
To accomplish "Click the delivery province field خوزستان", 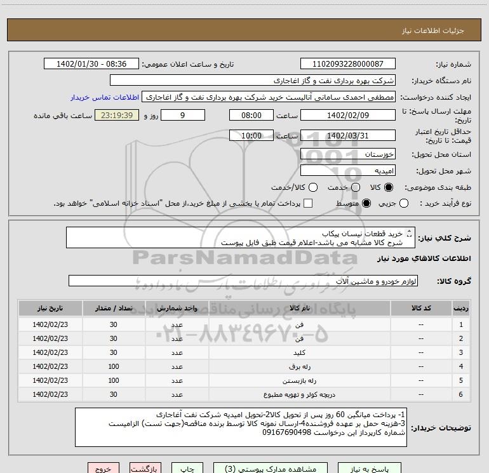I will click(x=348, y=154).
